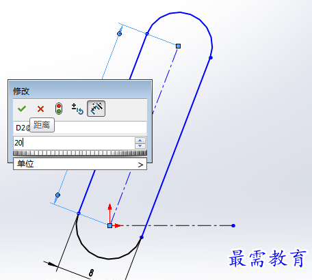The image size is (312, 280).
Task: Click the rebuild traffic light icon
Action: 59,109
